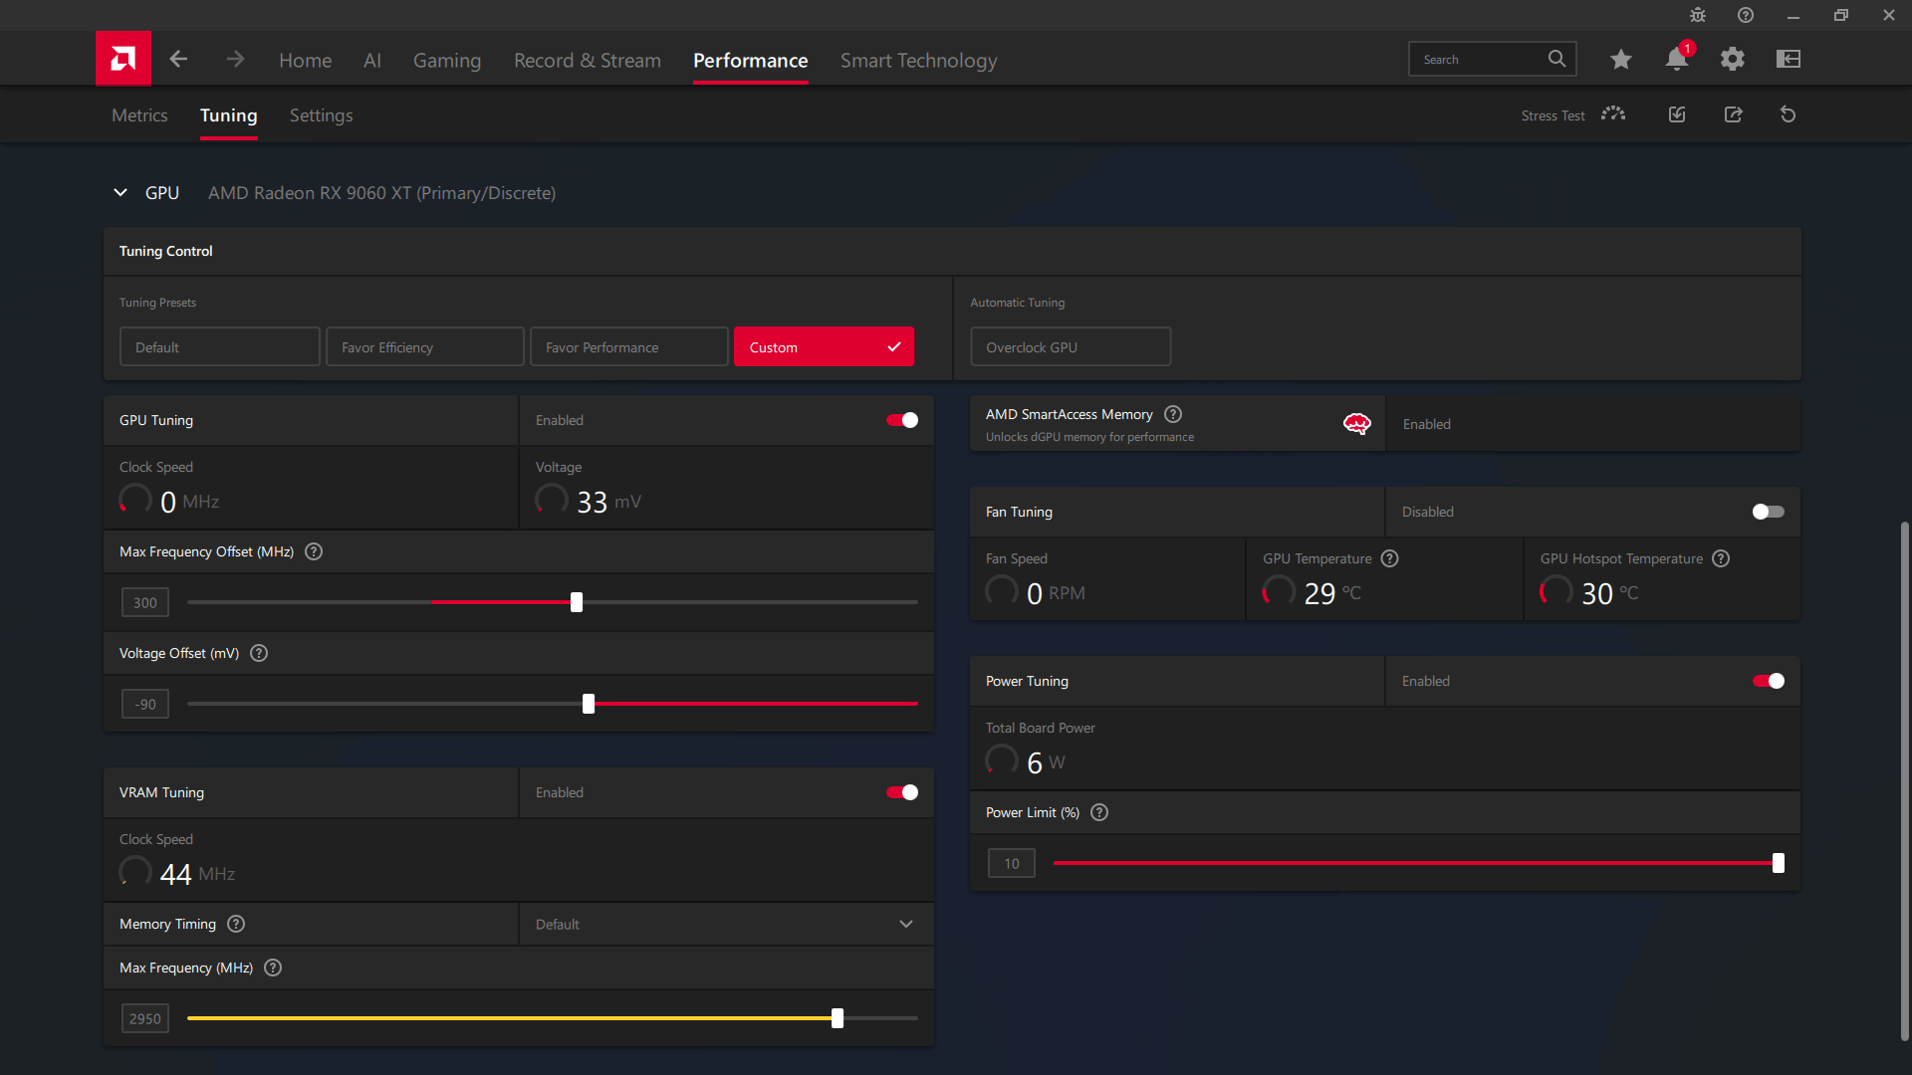Go back with the left arrow icon
Viewport: 1912px width, 1075px height.
(178, 60)
